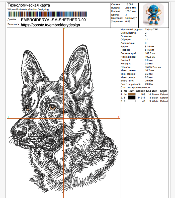Screen dimensions: 175x198
Task: Click the 'Технологическая карта' heading
Action: point(29,5)
